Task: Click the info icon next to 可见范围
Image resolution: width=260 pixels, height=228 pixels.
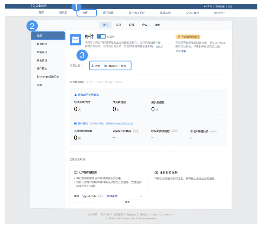Action: coord(82,66)
